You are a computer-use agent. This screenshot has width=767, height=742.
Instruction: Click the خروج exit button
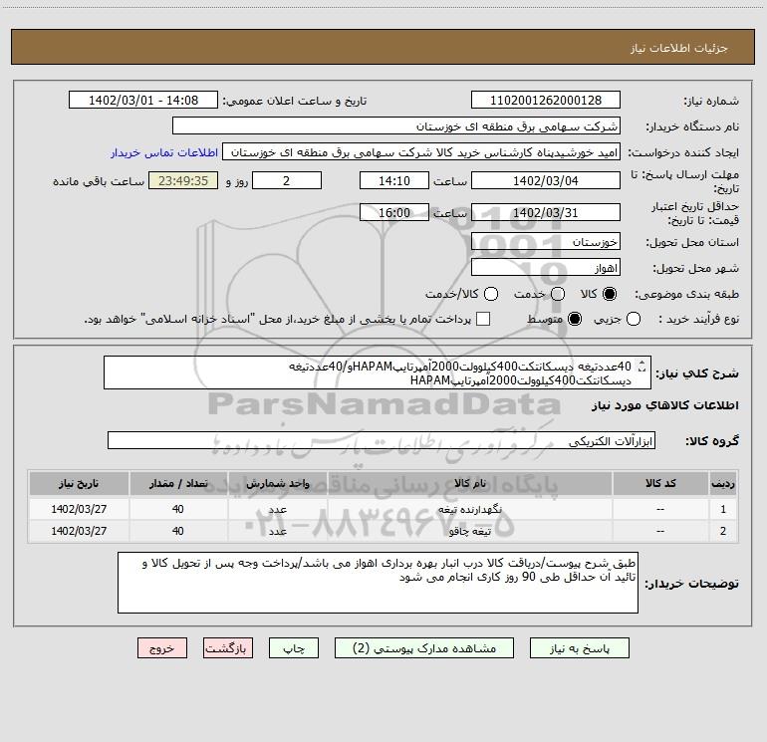[x=162, y=648]
